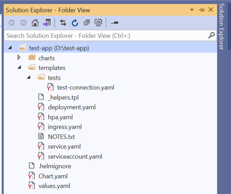Collapse the test-app root node
The image size is (231, 194).
pyautogui.click(x=10, y=48)
